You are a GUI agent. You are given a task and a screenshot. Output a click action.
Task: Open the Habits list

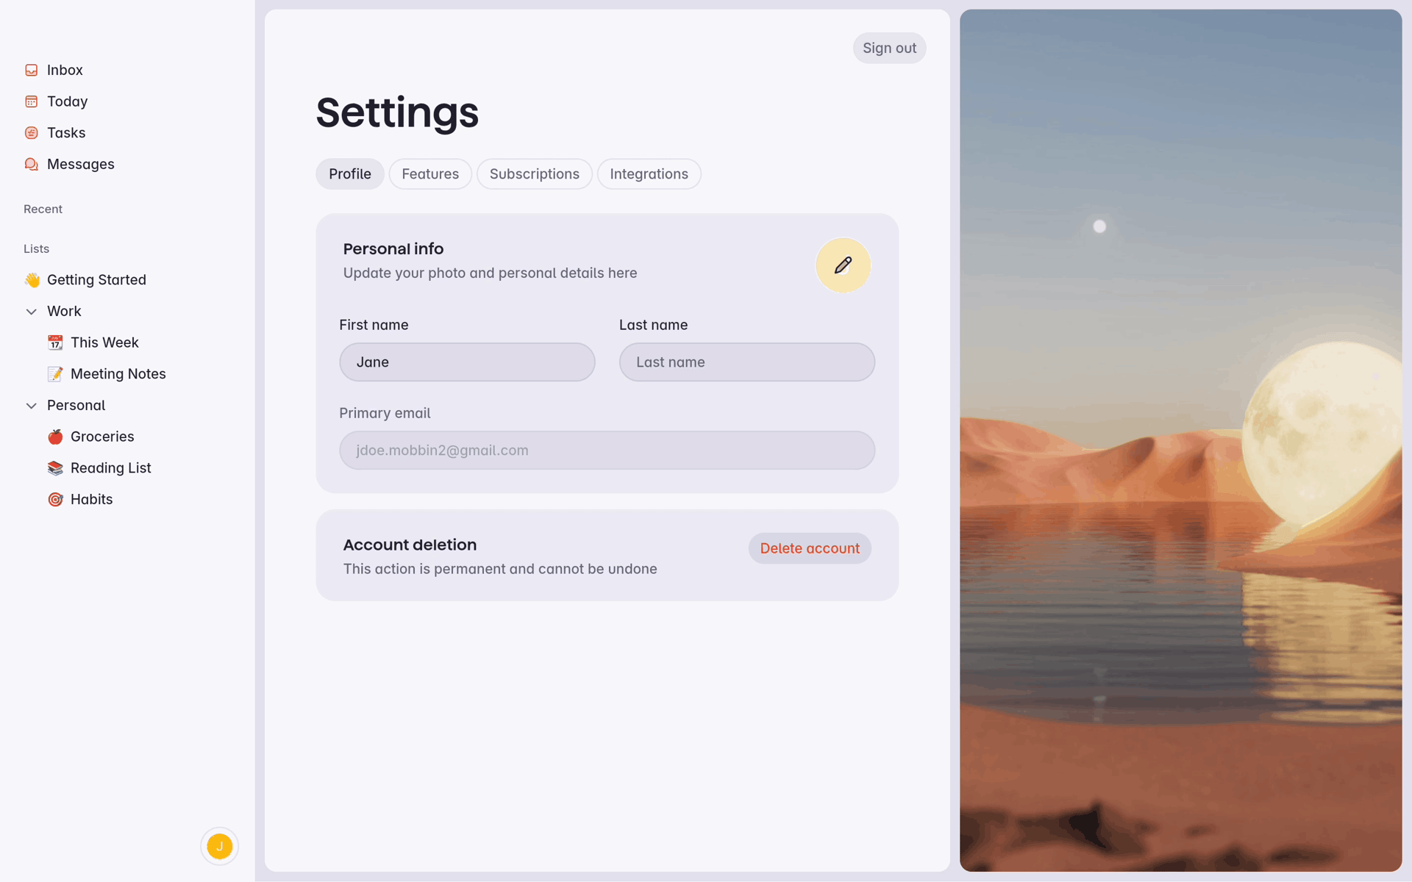tap(92, 500)
